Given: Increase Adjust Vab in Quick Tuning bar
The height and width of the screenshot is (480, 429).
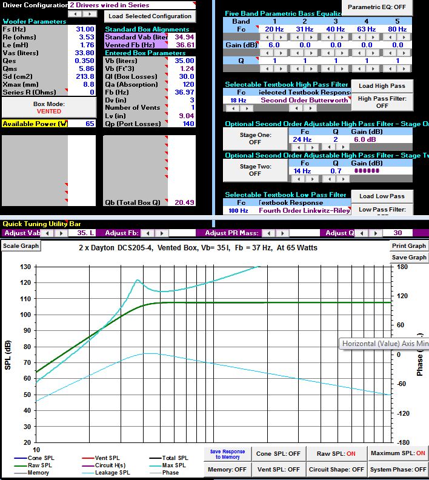Looking at the screenshot, I should click(x=61, y=233).
